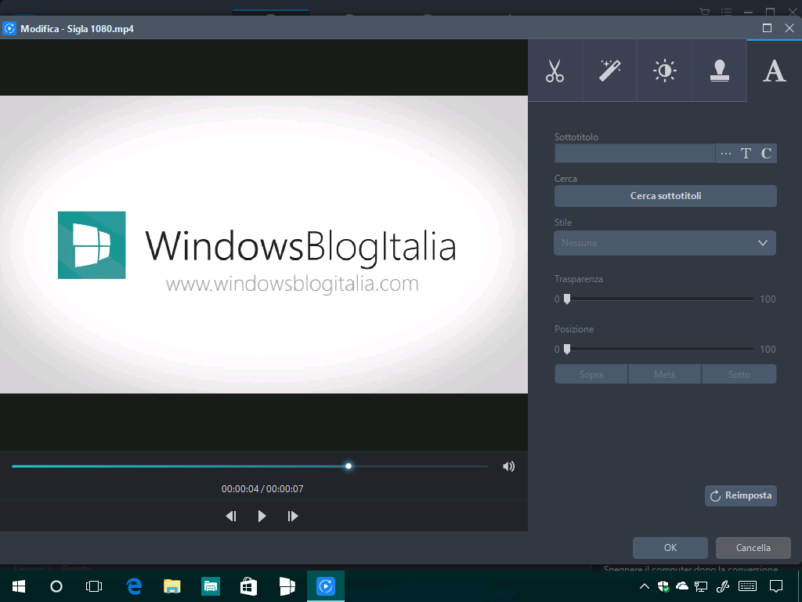
Task: Set subtitle position to Sotto
Action: point(739,374)
